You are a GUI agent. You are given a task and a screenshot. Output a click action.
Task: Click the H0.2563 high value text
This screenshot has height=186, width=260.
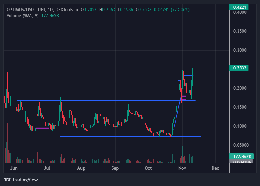(x=107, y=10)
